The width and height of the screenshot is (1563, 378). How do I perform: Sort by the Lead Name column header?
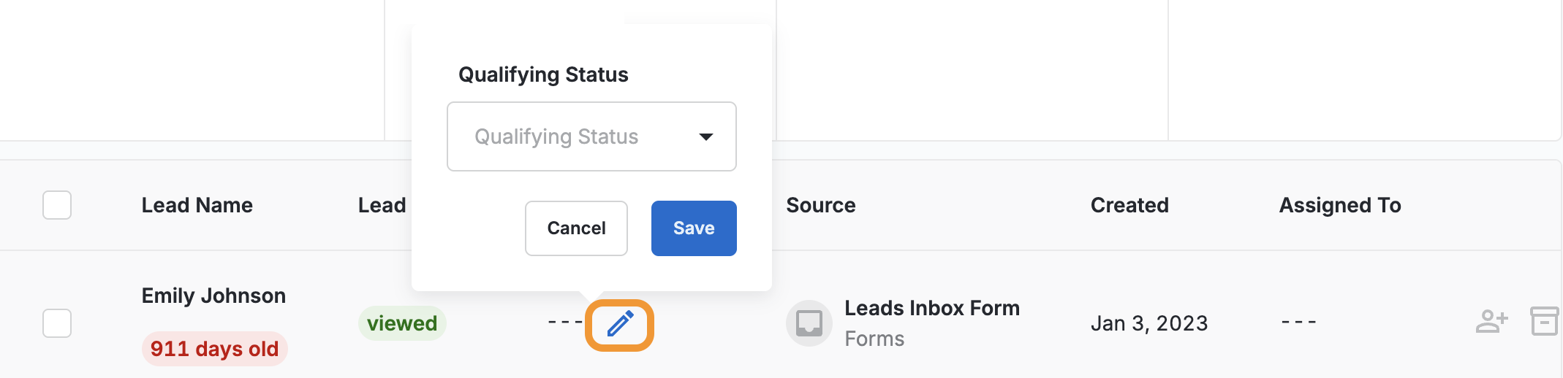pyautogui.click(x=197, y=205)
